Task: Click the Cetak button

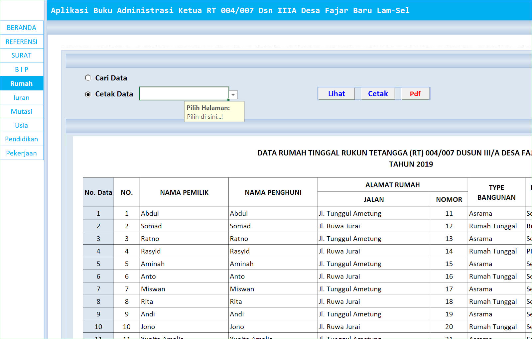Action: [x=377, y=93]
